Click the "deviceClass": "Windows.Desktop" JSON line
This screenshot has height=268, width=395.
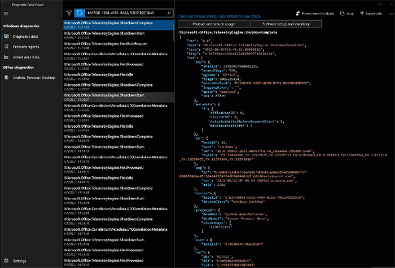[x=233, y=202]
